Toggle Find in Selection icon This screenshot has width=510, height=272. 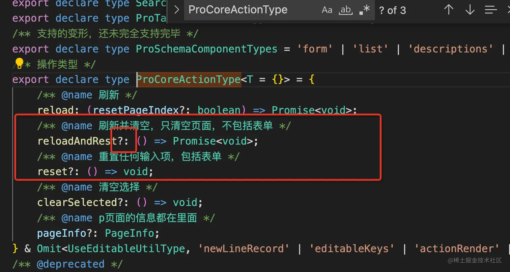pyautogui.click(x=491, y=10)
